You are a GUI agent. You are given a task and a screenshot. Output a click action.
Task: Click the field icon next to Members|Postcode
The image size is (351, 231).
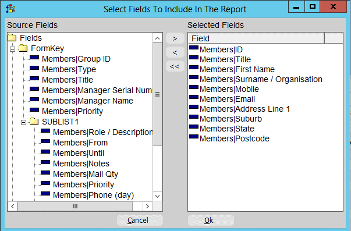[x=194, y=137]
